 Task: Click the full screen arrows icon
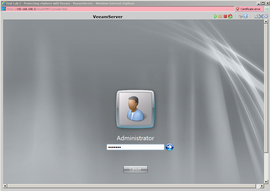coord(266,16)
